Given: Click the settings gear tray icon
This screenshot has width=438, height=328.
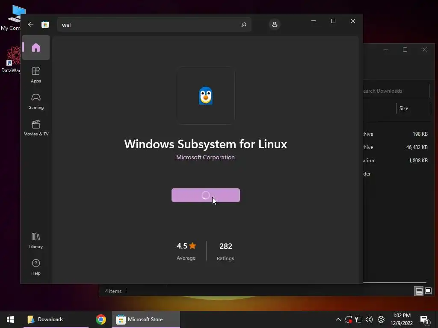Looking at the screenshot, I should [381, 319].
